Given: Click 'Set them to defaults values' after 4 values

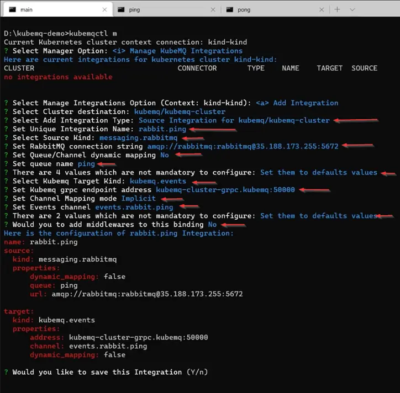Looking at the screenshot, I should click(319, 172).
